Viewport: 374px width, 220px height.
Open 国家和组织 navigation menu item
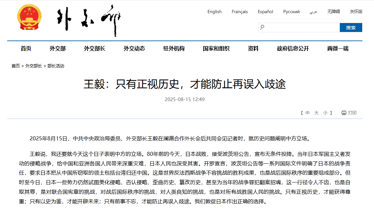coord(216,48)
